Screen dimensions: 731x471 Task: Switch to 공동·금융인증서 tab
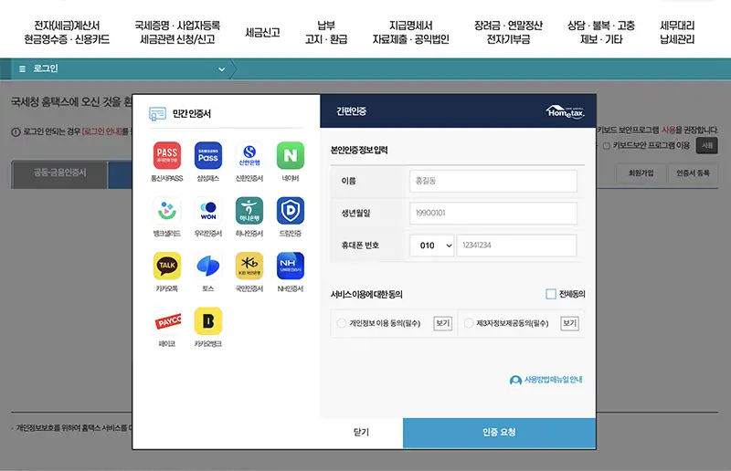point(59,173)
